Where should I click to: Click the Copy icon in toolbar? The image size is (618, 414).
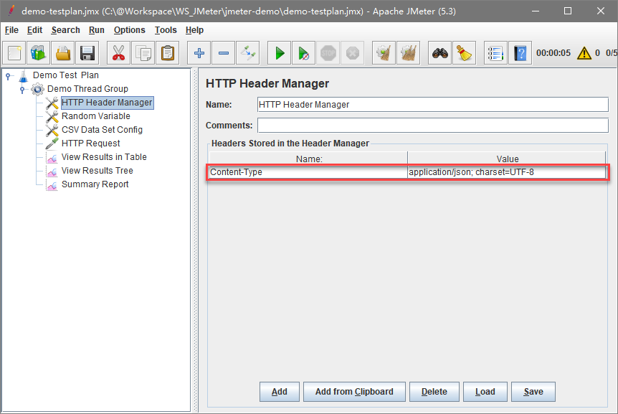[x=143, y=53]
